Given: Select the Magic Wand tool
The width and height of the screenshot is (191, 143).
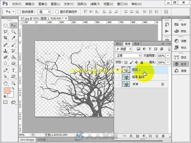Looking at the screenshot, I should [x=13, y=32].
